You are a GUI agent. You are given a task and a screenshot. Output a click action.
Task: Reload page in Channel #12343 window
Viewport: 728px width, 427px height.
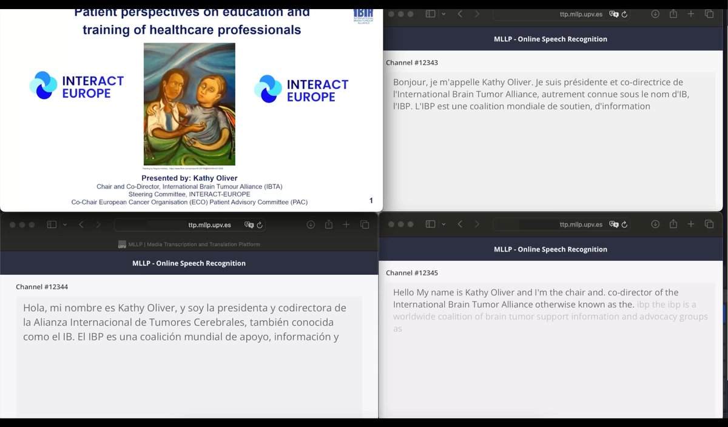click(624, 14)
